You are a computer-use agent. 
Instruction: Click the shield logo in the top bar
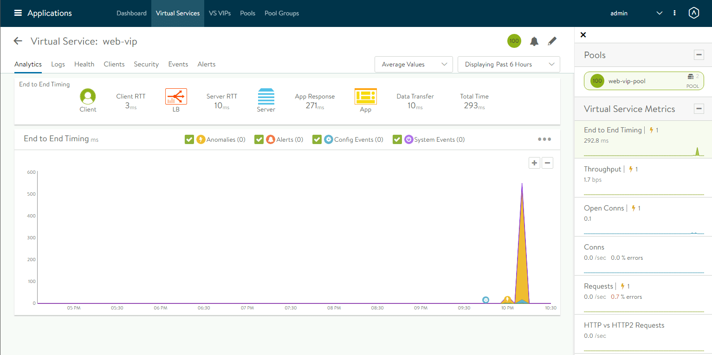tap(693, 13)
